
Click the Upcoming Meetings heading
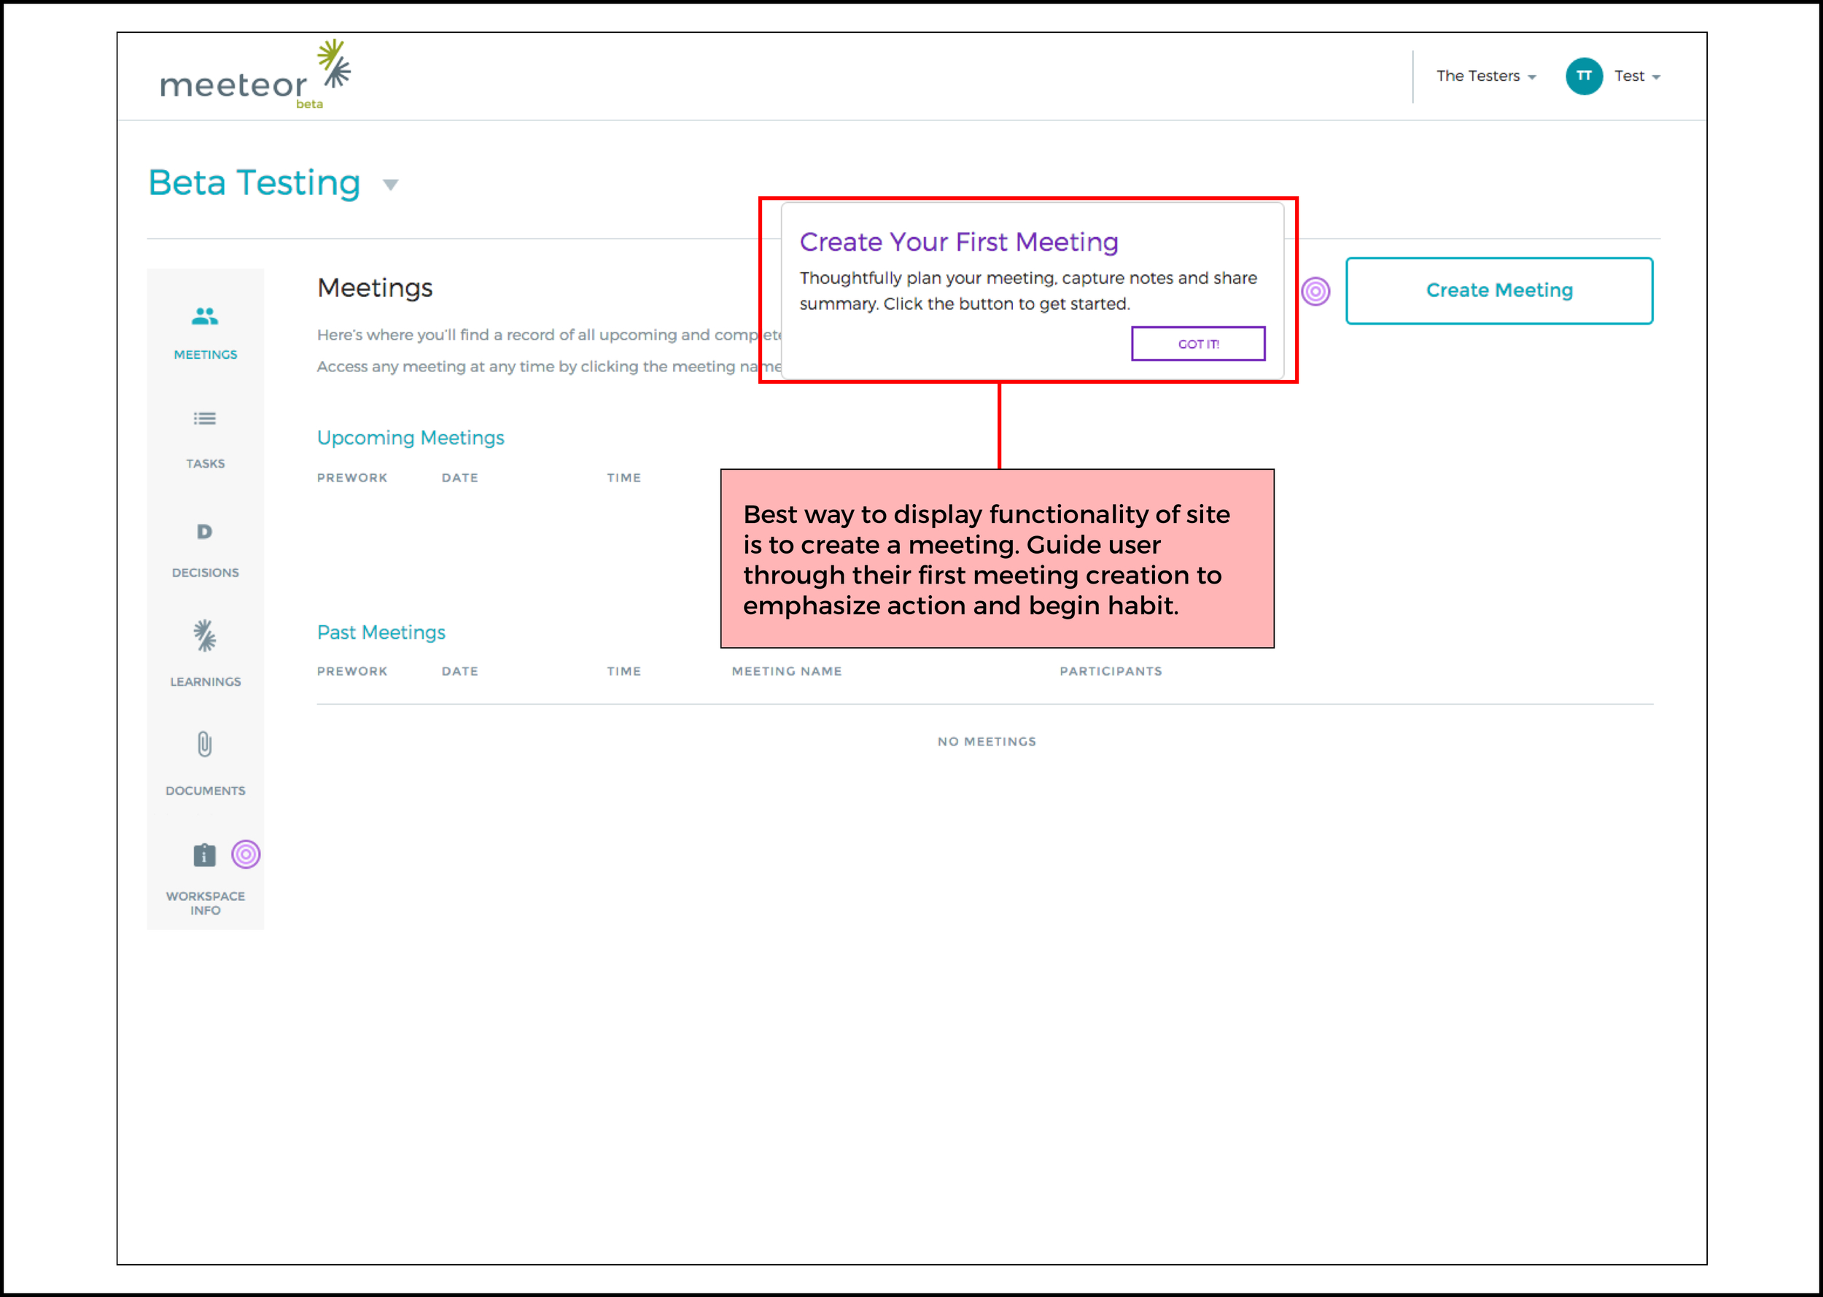411,438
